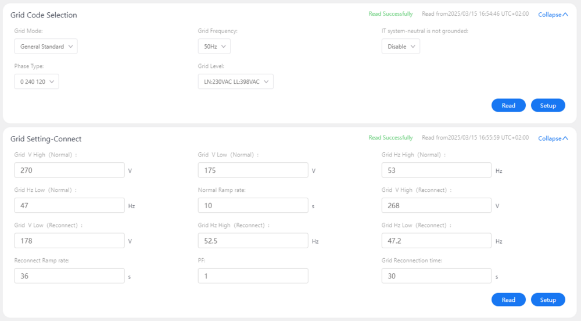
Task: Click Setup in Grid Code Selection
Action: click(548, 105)
